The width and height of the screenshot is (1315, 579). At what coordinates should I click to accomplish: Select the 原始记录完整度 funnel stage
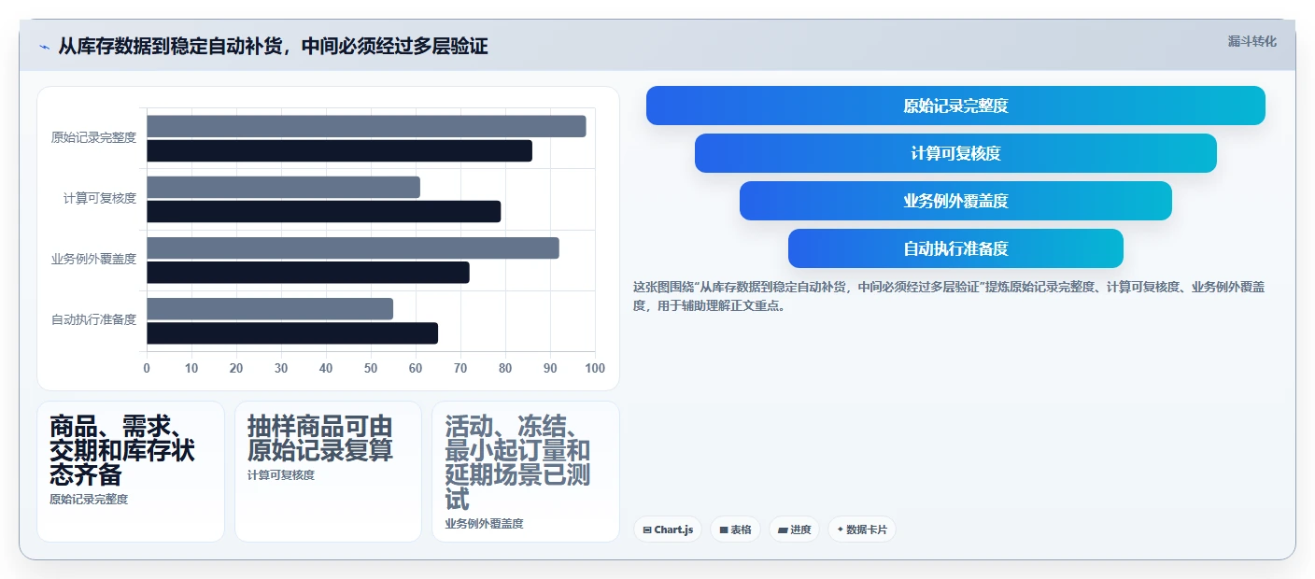pyautogui.click(x=955, y=106)
